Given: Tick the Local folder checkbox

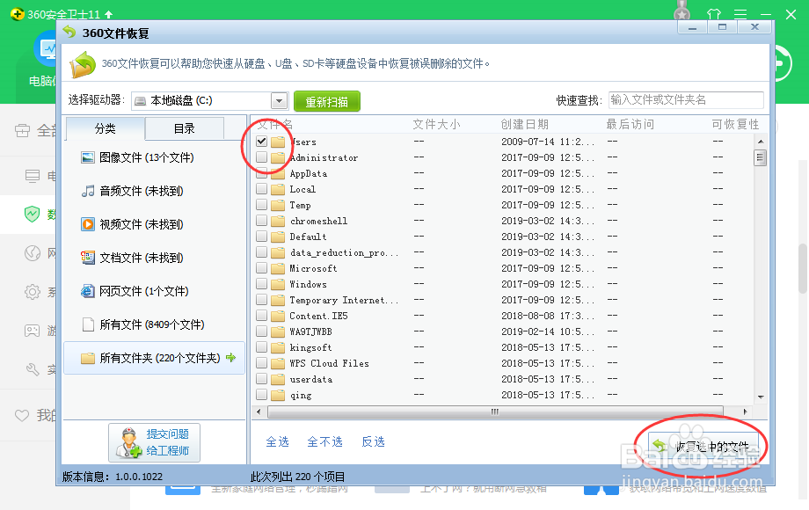Looking at the screenshot, I should pyautogui.click(x=261, y=189).
